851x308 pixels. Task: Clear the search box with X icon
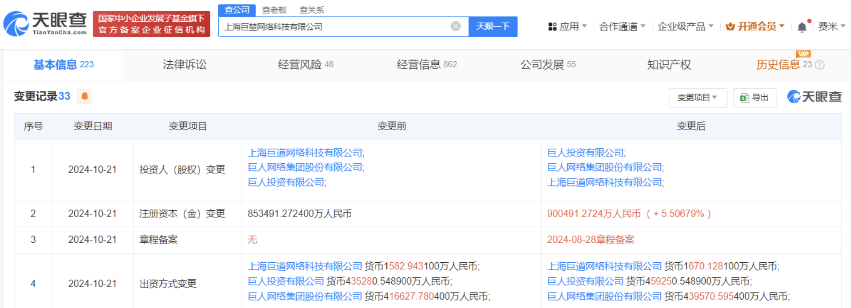pos(455,27)
